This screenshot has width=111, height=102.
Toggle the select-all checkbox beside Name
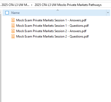click(x=7, y=13)
